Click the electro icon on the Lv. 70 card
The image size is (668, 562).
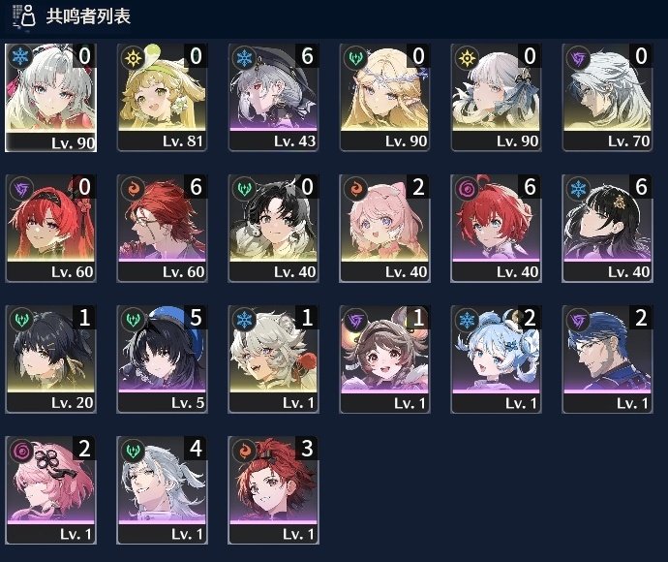[578, 57]
